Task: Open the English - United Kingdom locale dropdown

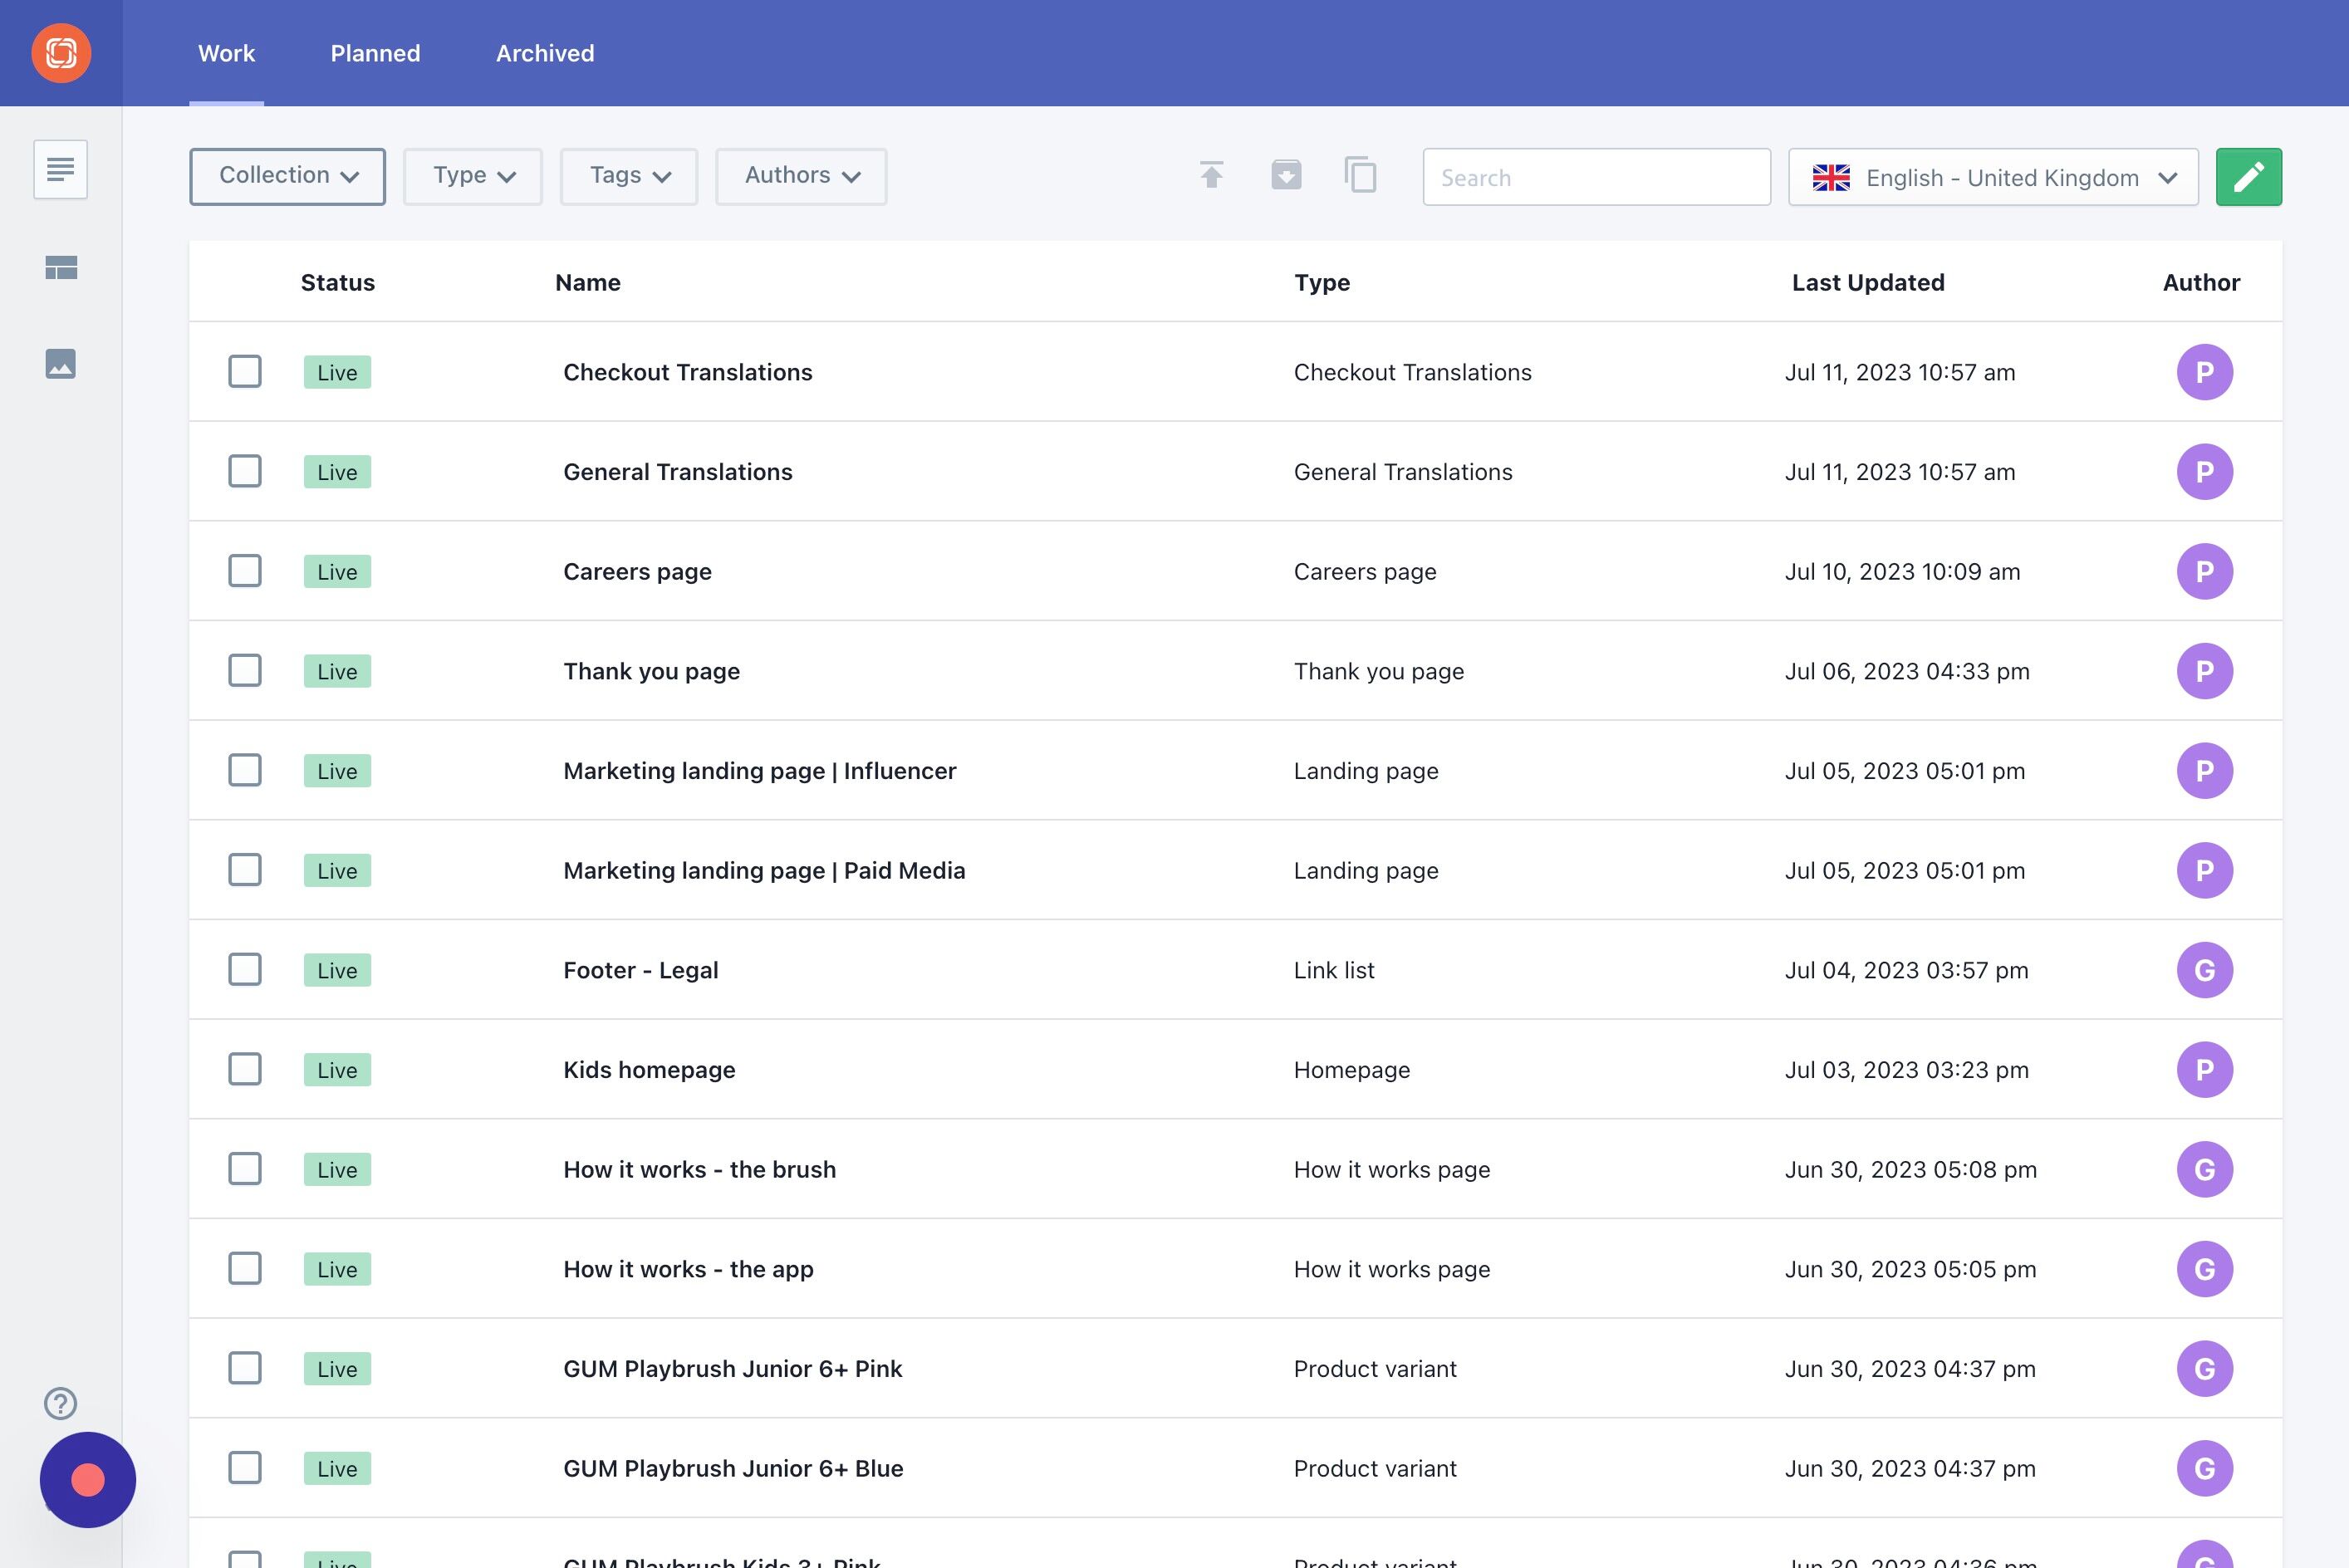Action: click(x=1992, y=177)
